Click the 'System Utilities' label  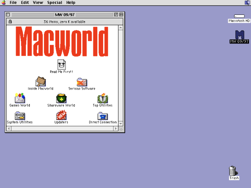click(20, 122)
